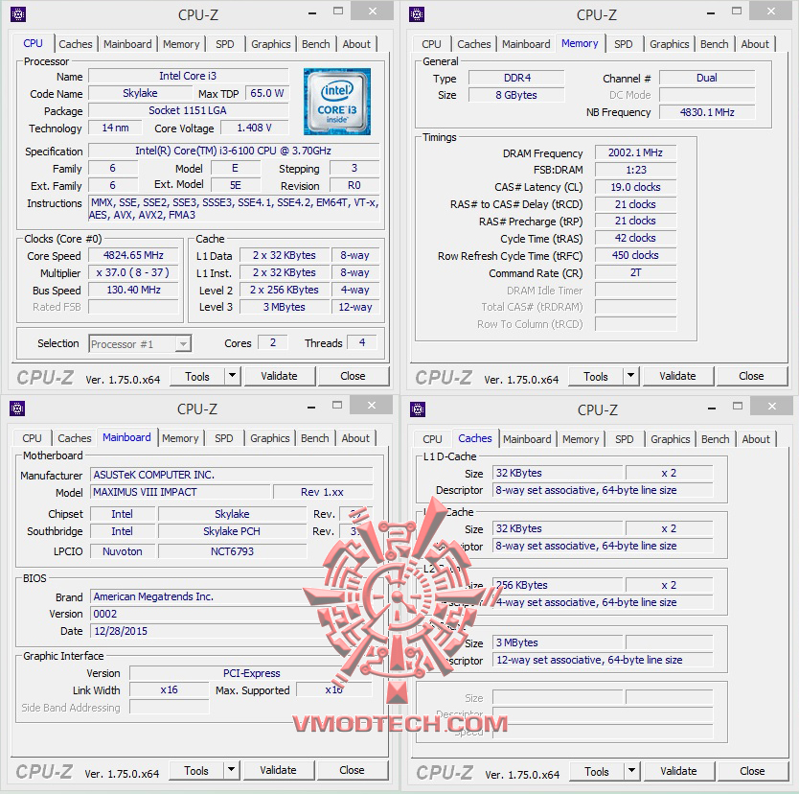Click the Core Speed value 4824.65 MHz
The height and width of the screenshot is (794, 799).
(133, 255)
